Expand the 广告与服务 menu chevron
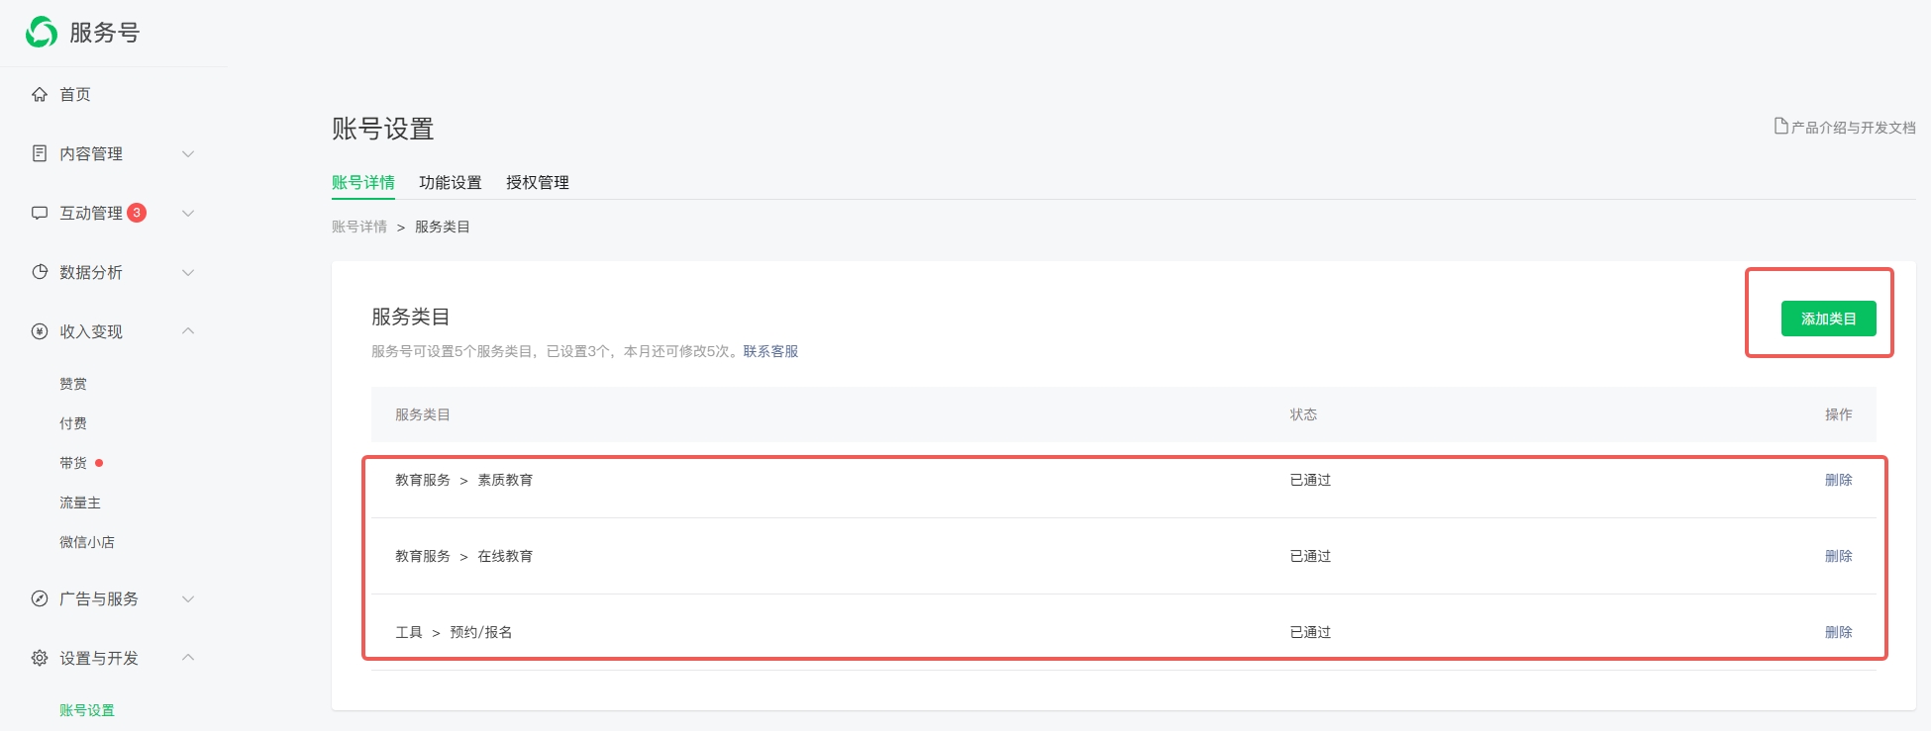 pyautogui.click(x=188, y=599)
